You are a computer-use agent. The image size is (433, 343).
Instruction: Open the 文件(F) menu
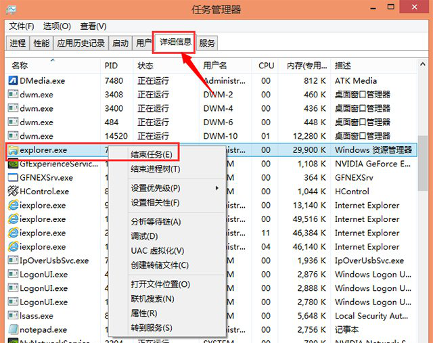coord(22,26)
